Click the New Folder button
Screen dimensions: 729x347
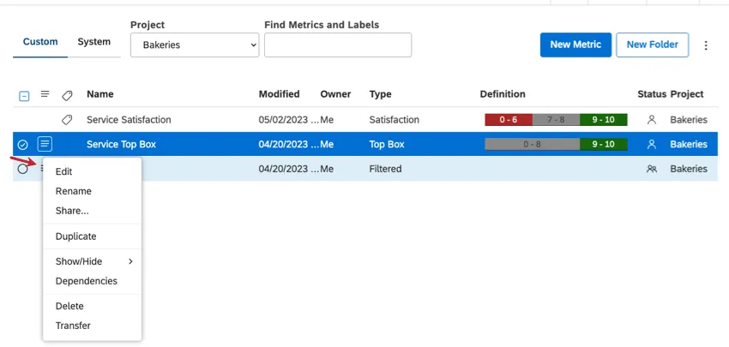(x=652, y=45)
